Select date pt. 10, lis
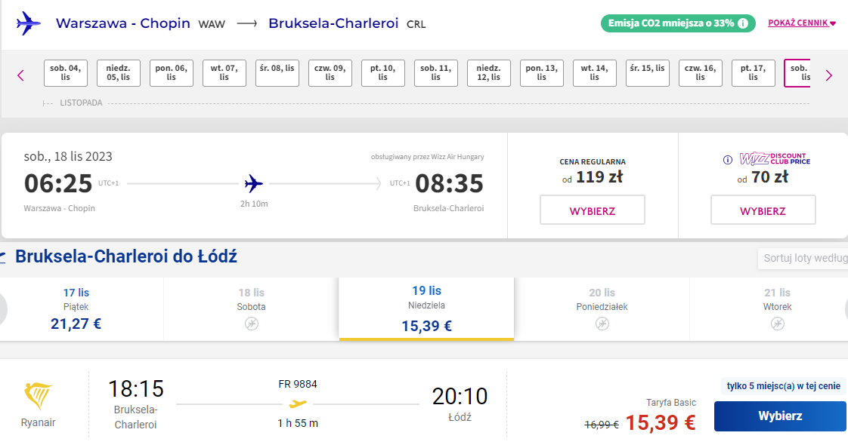 [x=383, y=73]
